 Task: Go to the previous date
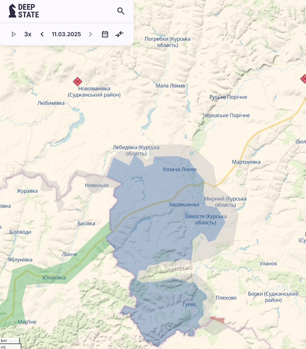(x=42, y=34)
